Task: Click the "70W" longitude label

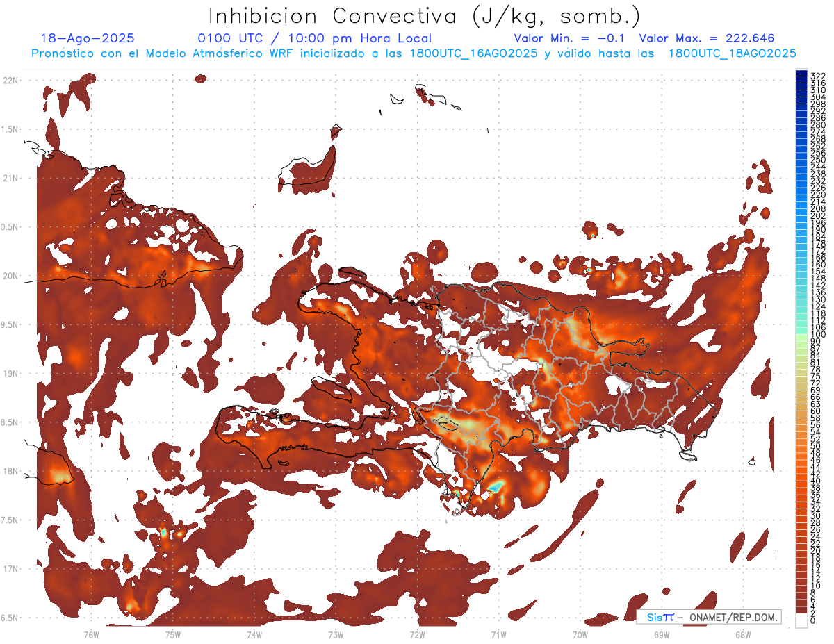Action: (x=580, y=634)
